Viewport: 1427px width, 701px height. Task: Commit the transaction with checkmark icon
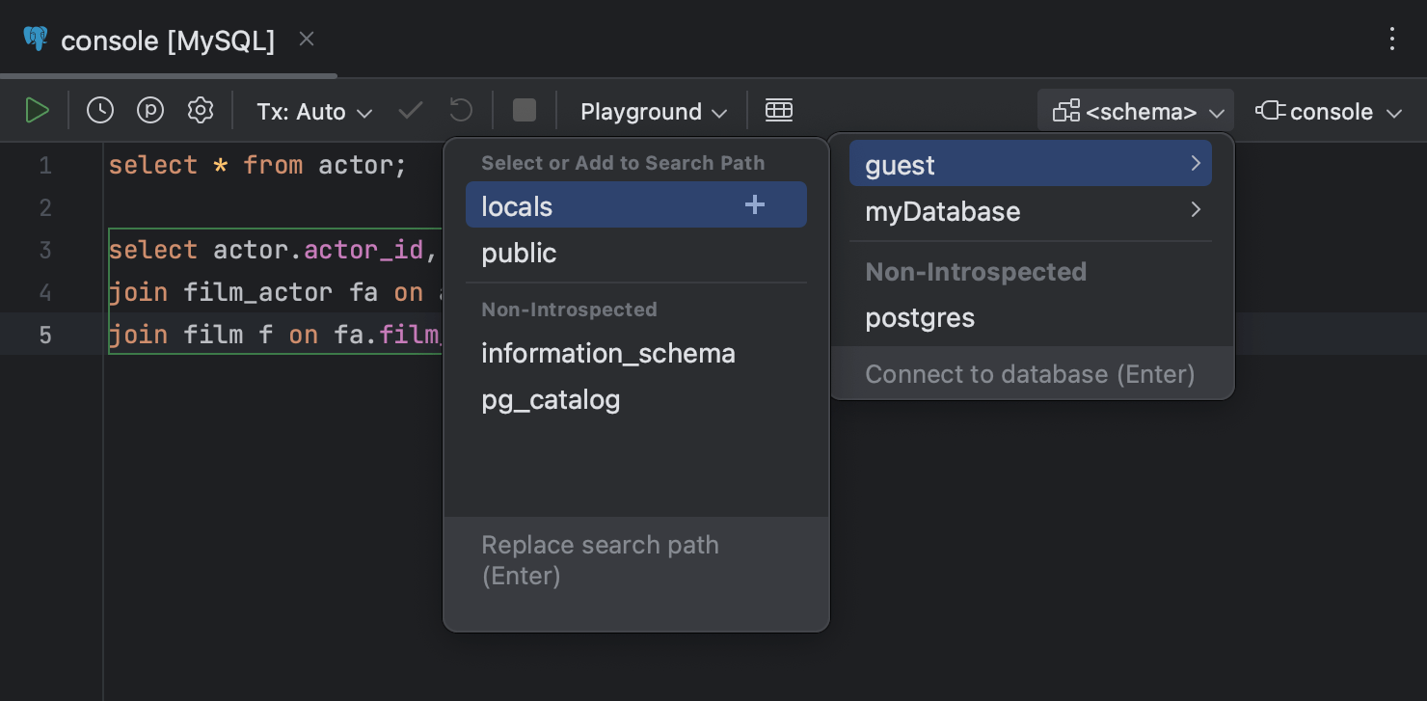pos(410,110)
